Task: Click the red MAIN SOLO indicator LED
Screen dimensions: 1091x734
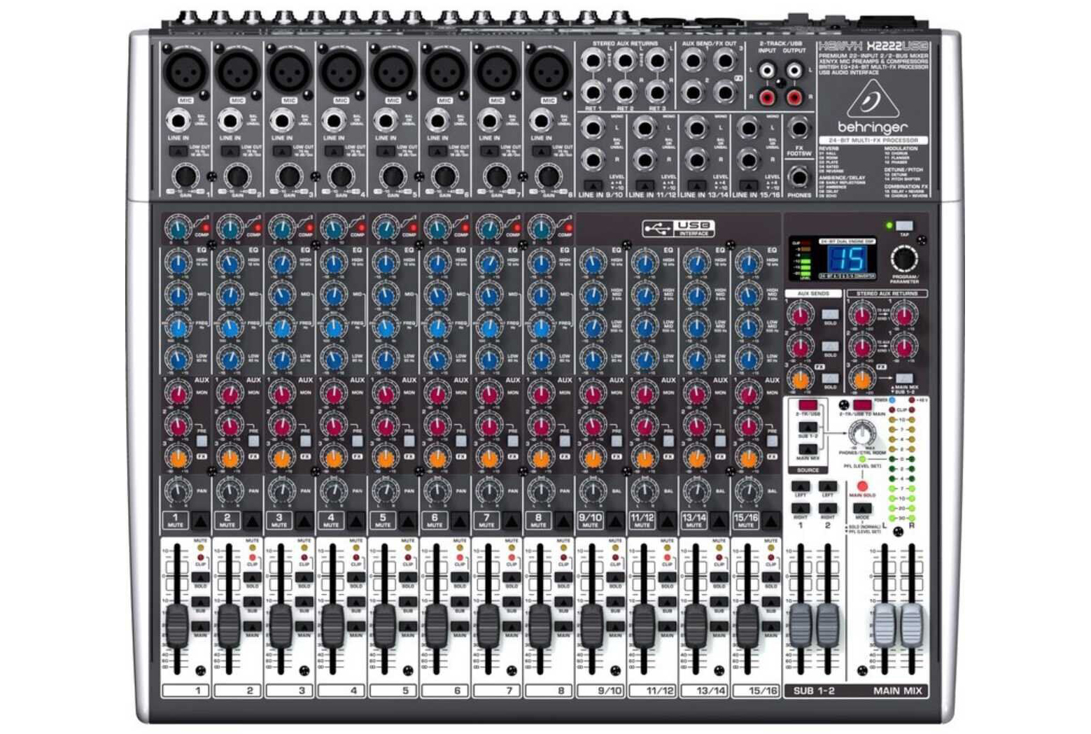Action: tap(862, 486)
